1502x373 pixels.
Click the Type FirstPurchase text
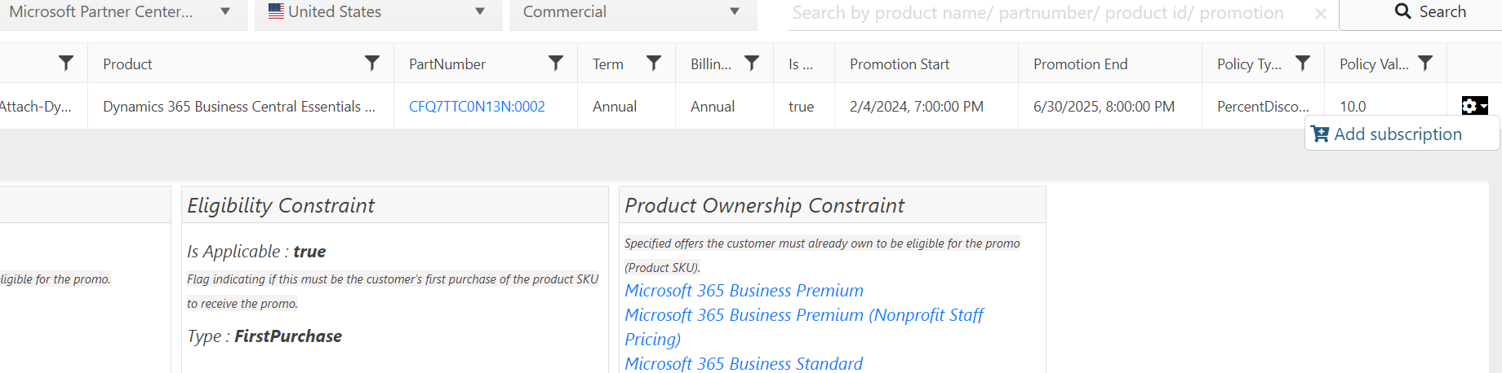264,336
